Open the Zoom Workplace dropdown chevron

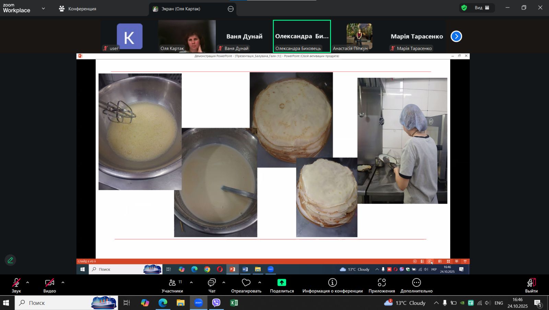(43, 8)
